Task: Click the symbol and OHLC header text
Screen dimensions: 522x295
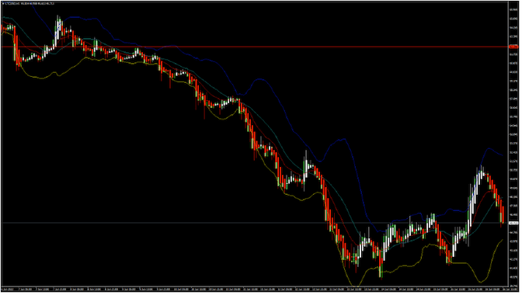Action: point(28,4)
